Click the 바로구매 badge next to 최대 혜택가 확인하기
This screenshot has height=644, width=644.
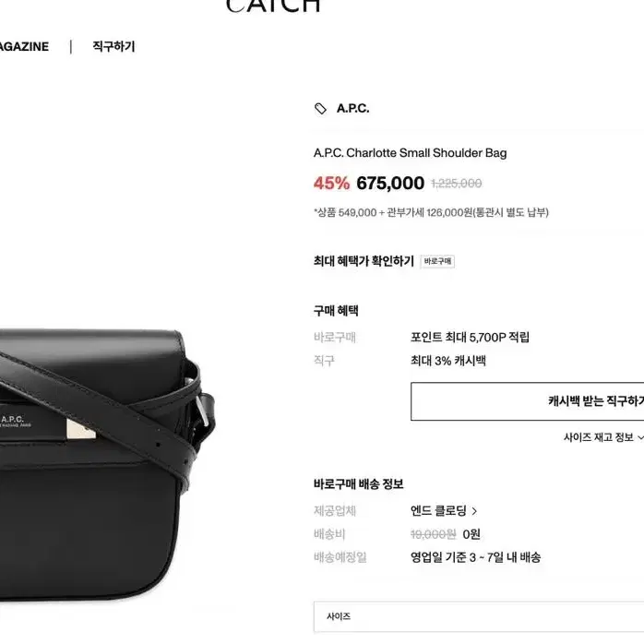tap(437, 261)
